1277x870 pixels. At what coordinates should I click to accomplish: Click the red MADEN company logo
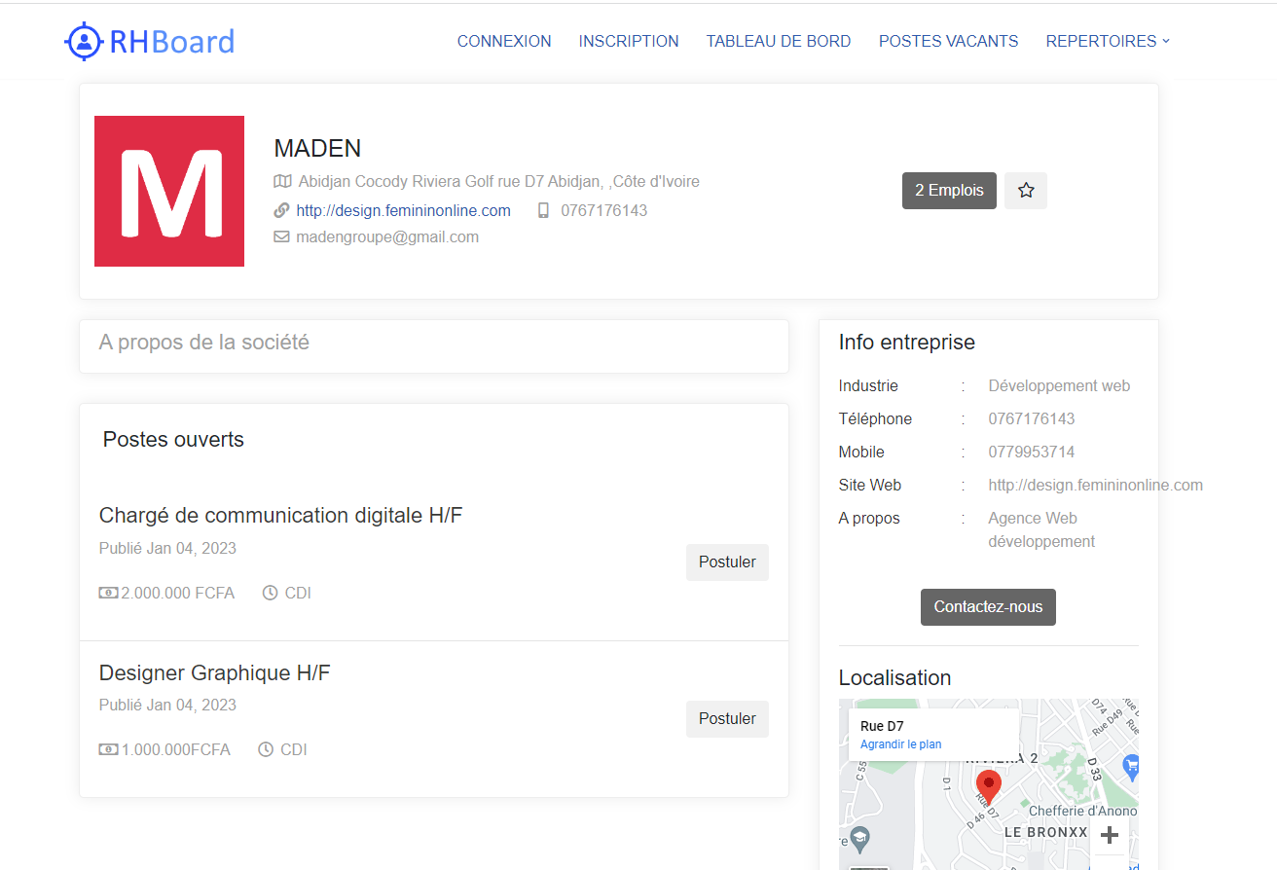(x=169, y=191)
